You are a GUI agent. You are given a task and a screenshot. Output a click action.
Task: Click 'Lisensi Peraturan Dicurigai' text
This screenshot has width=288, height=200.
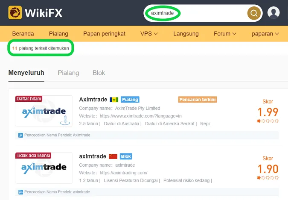131,180
